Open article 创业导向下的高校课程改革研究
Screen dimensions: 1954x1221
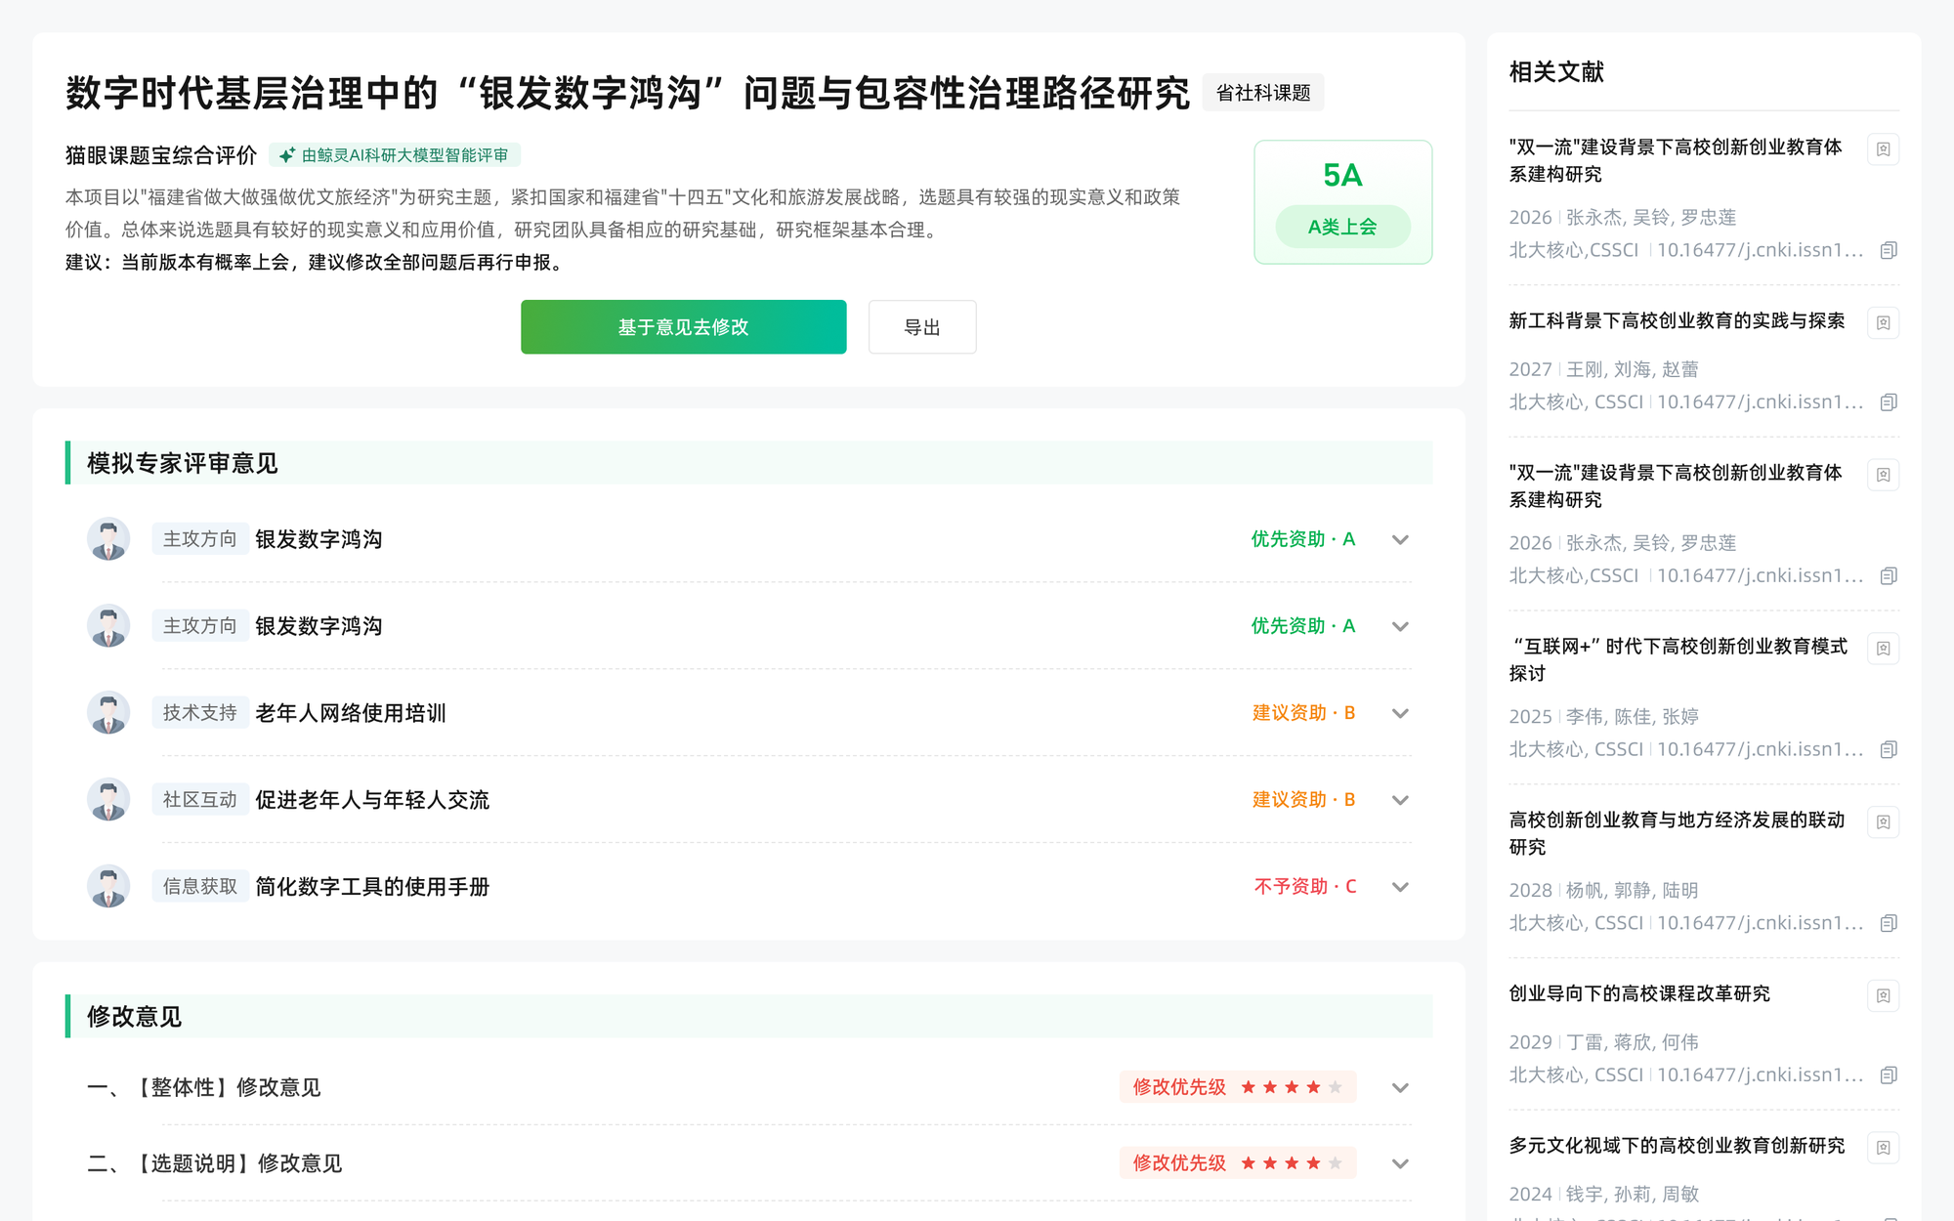tap(1639, 993)
